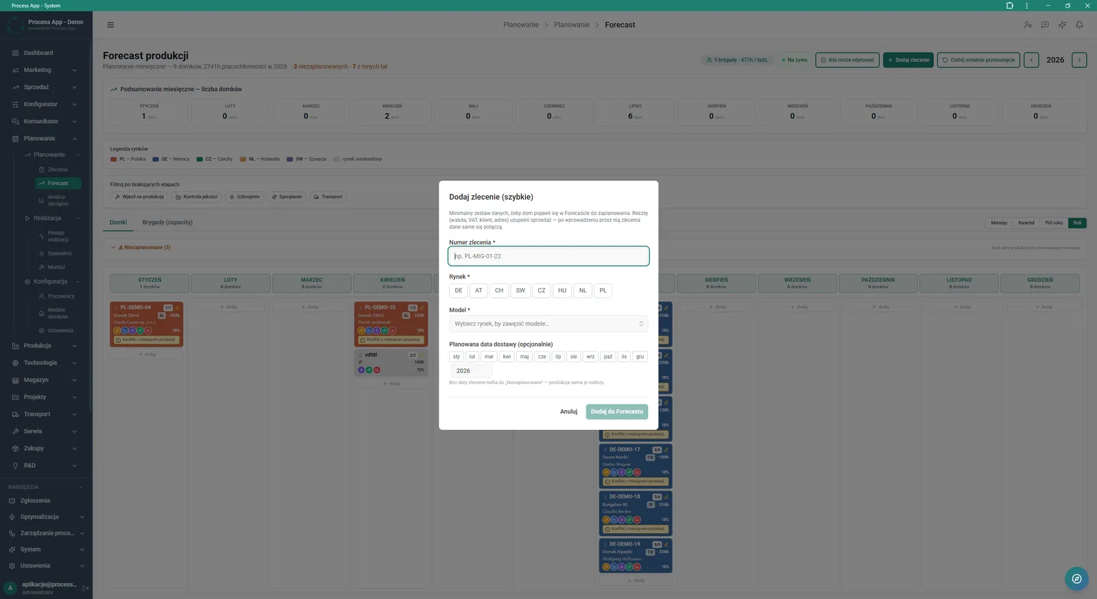Open the Dashboard sidebar icon
Image resolution: width=1097 pixels, height=599 pixels.
tap(15, 53)
